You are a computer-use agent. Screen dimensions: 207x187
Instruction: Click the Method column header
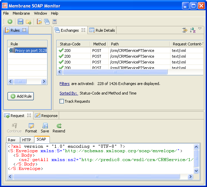(x=99, y=44)
